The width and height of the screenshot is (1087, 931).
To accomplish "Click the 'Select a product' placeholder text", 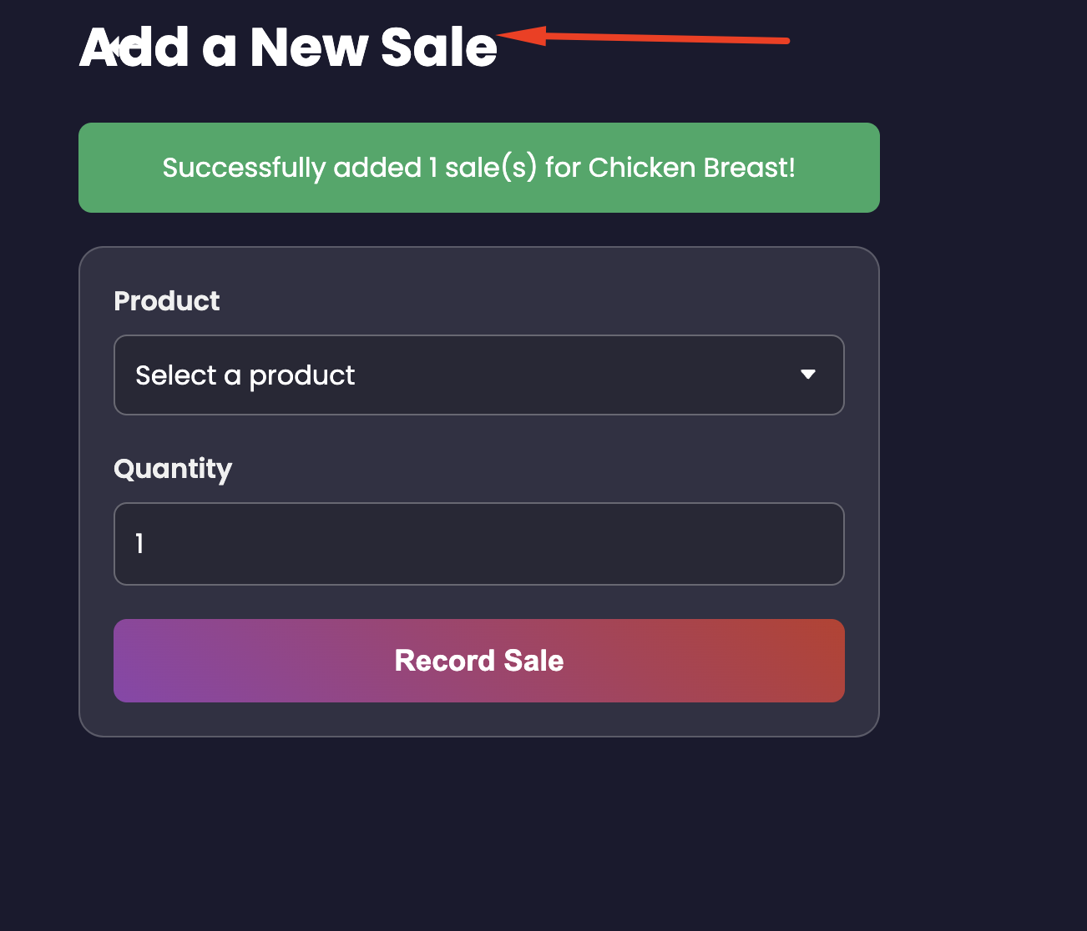I will tap(245, 375).
